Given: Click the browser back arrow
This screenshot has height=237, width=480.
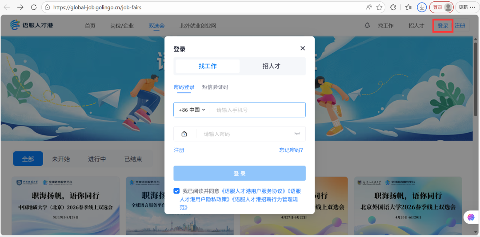Looking at the screenshot, I should tap(6, 8).
